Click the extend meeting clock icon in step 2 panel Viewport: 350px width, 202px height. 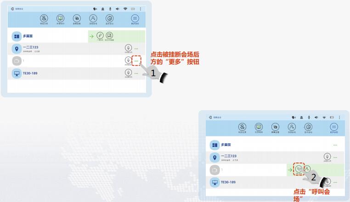click(x=308, y=127)
